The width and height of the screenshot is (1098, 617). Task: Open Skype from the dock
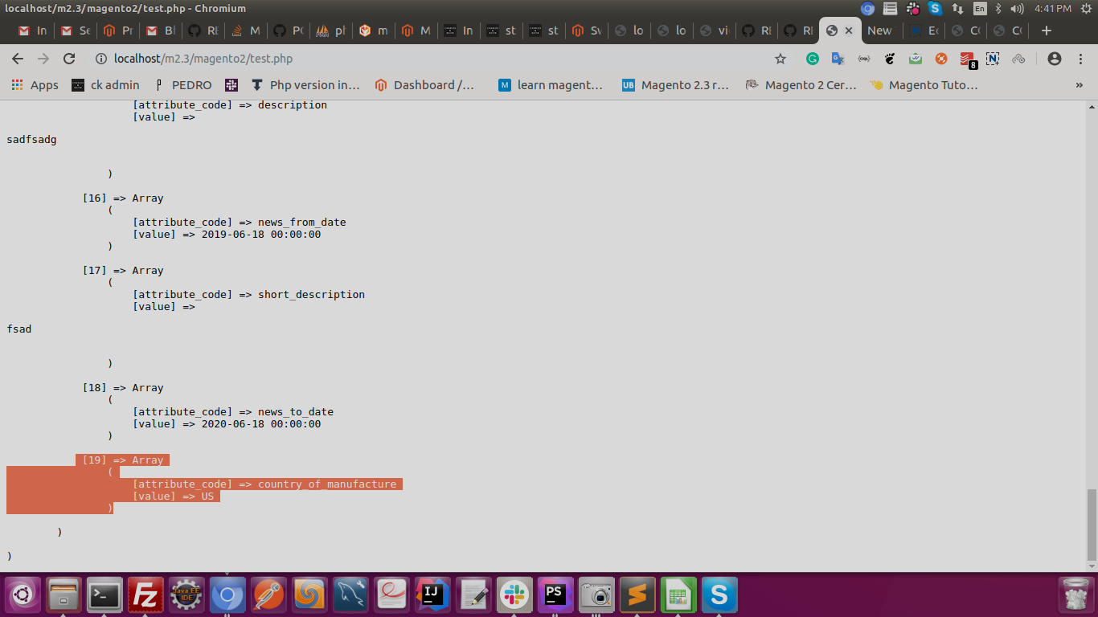point(719,595)
